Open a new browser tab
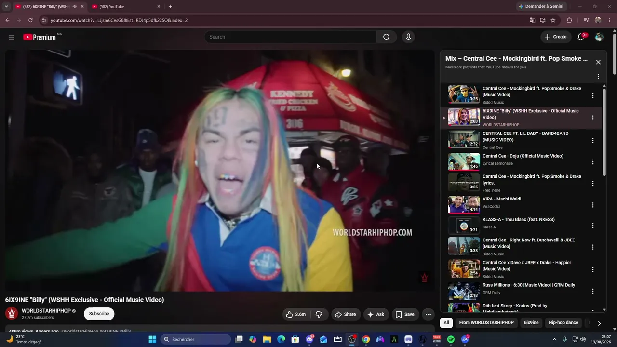 tap(170, 6)
